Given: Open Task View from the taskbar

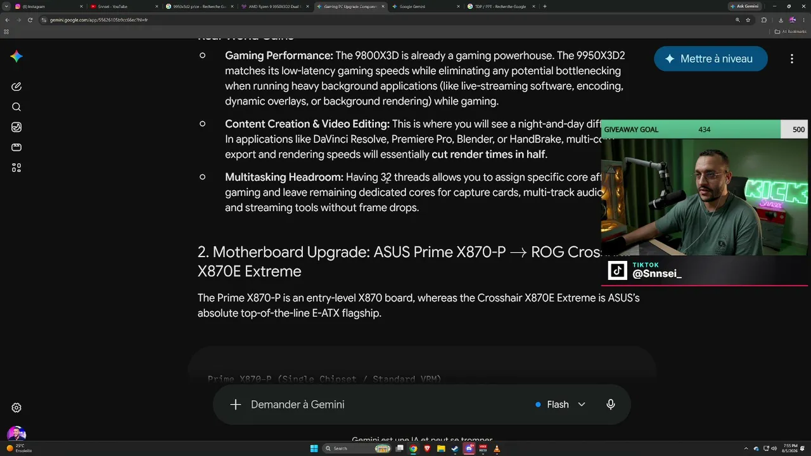Looking at the screenshot, I should coord(399,449).
